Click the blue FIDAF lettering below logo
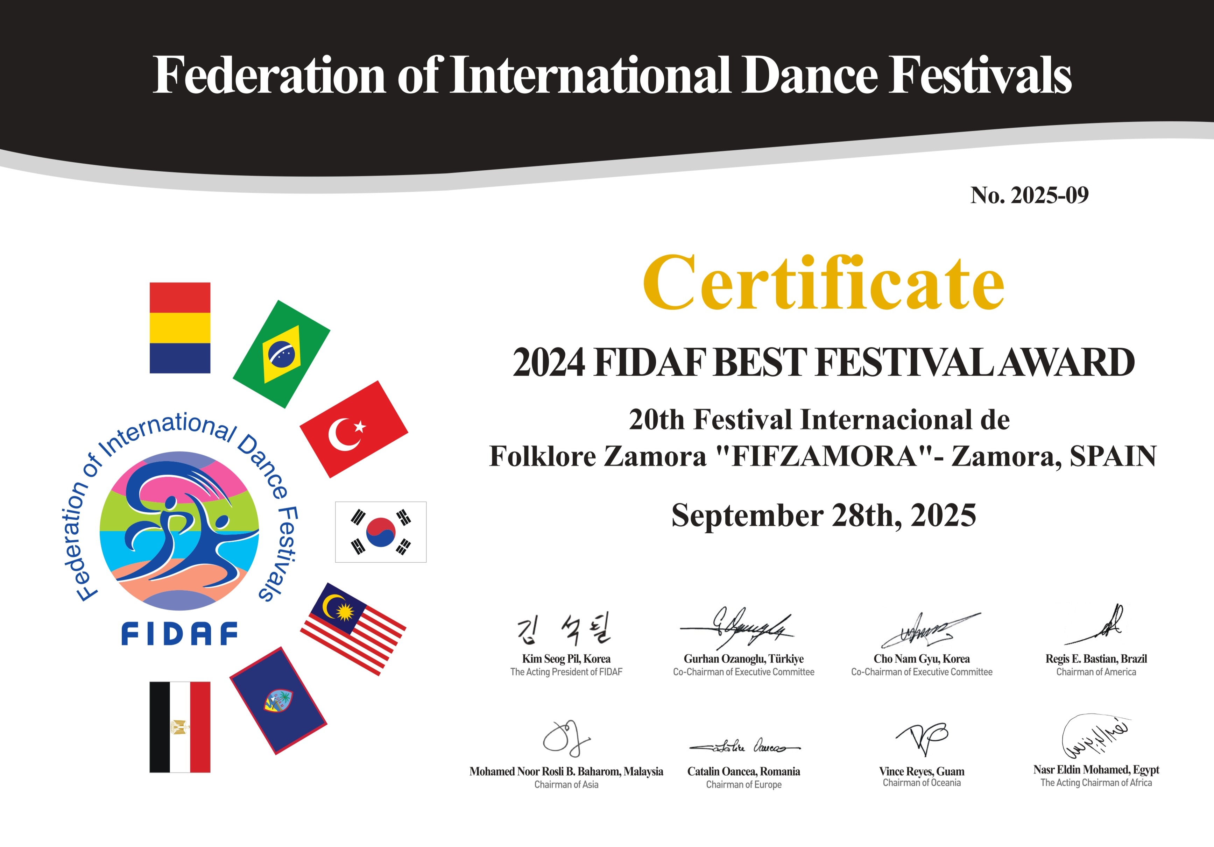The width and height of the screenshot is (1214, 847). tap(179, 634)
